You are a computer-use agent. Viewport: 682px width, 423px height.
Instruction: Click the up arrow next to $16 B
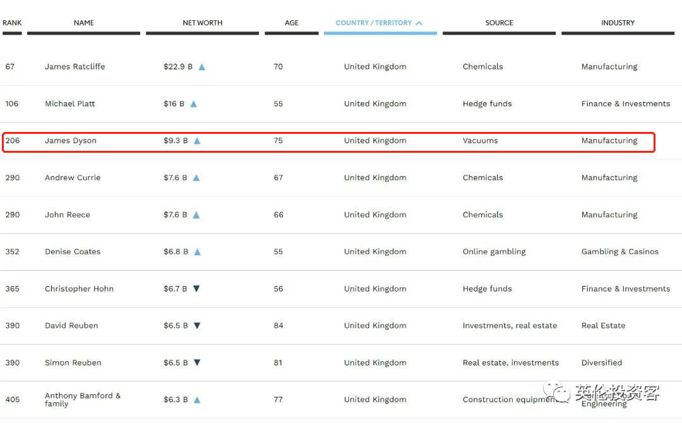194,104
